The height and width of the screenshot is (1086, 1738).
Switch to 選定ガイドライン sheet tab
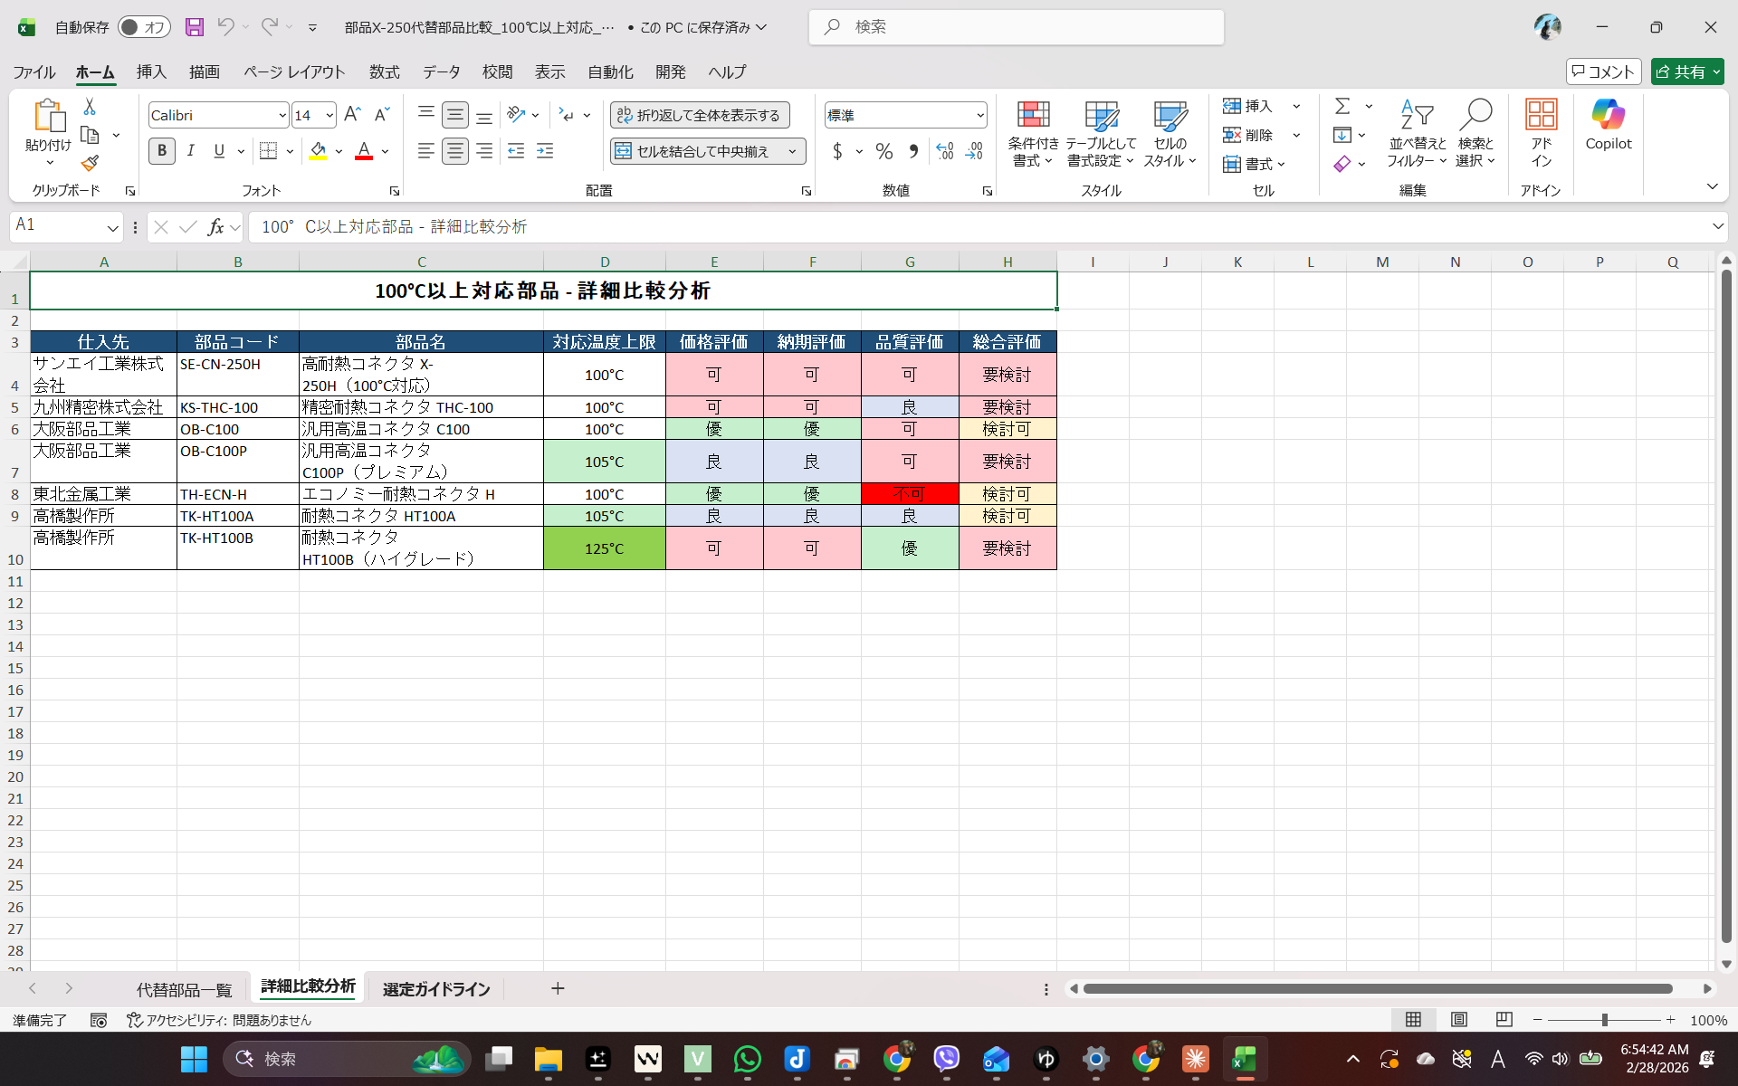pyautogui.click(x=436, y=989)
